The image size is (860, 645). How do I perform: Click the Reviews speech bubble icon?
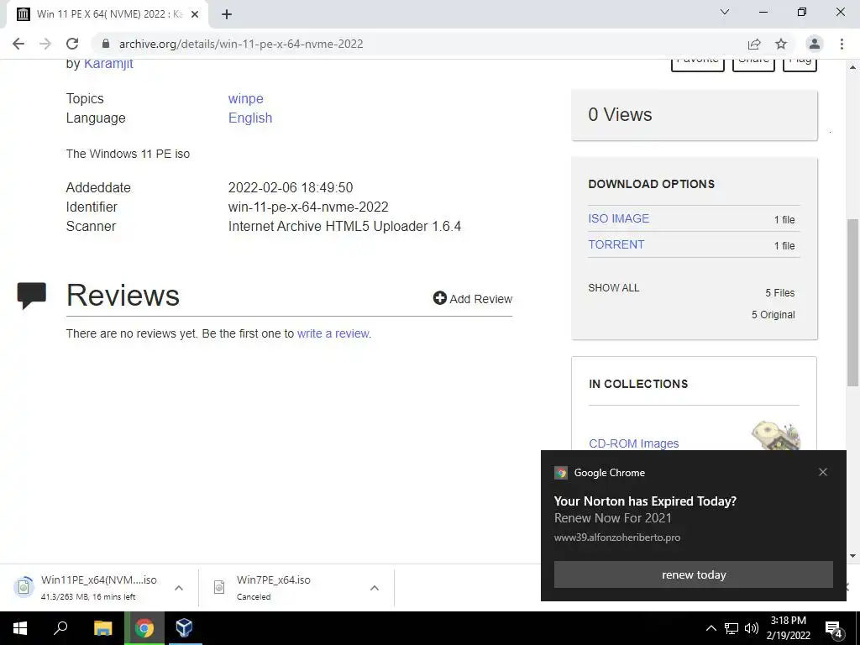click(32, 295)
